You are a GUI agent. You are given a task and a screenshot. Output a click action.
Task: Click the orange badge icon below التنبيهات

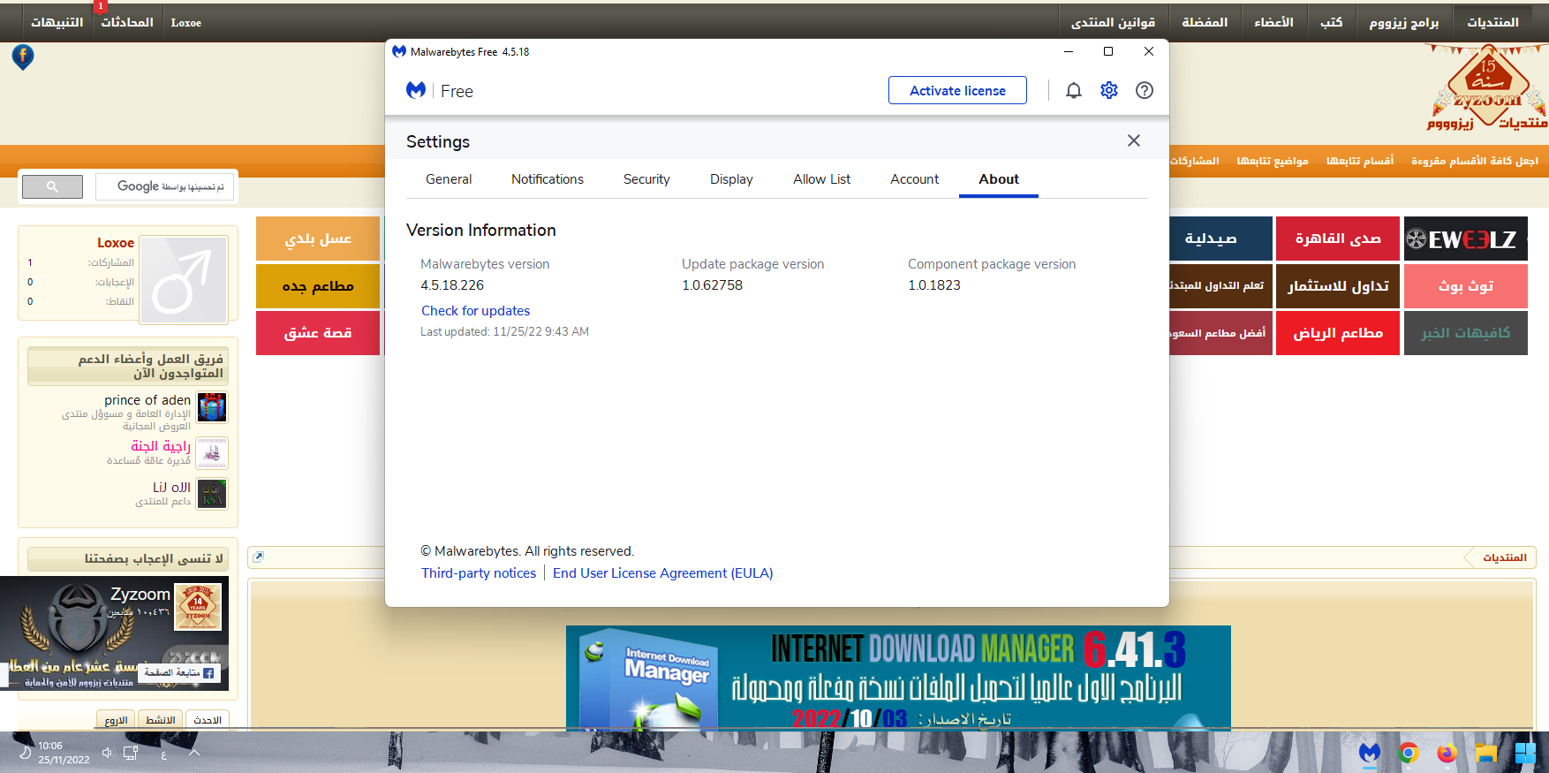coord(23,57)
